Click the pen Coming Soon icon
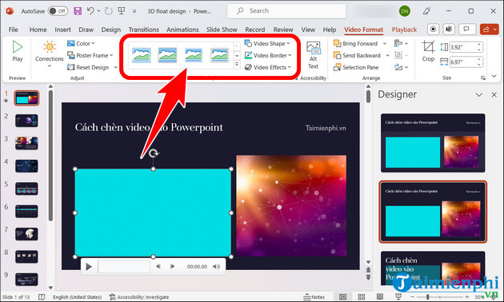 (426, 11)
